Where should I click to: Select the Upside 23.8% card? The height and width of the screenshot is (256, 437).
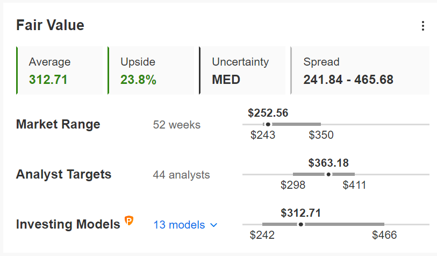151,70
